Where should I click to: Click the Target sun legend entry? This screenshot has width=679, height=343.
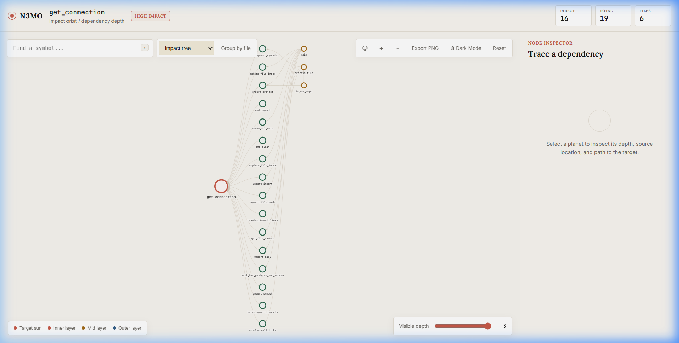click(x=28, y=328)
